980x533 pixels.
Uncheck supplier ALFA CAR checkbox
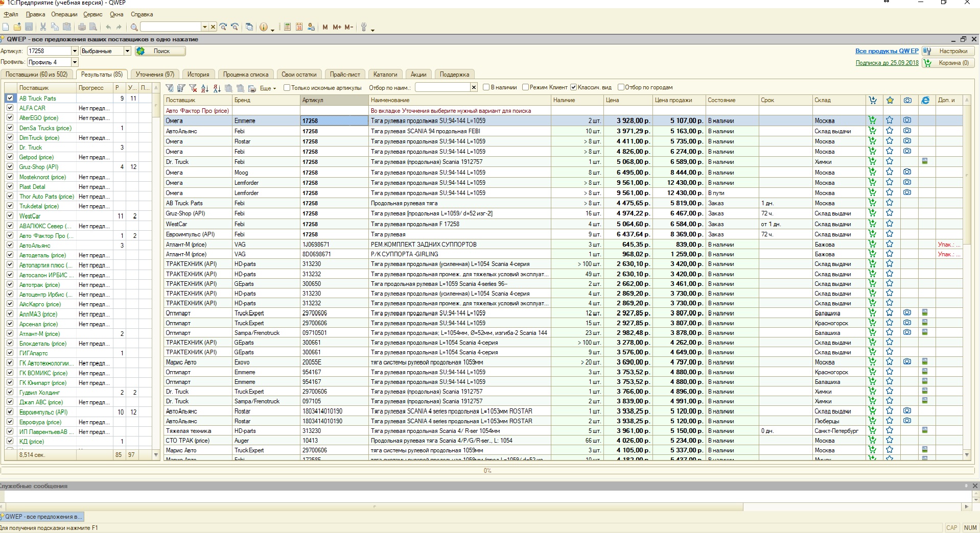click(10, 108)
